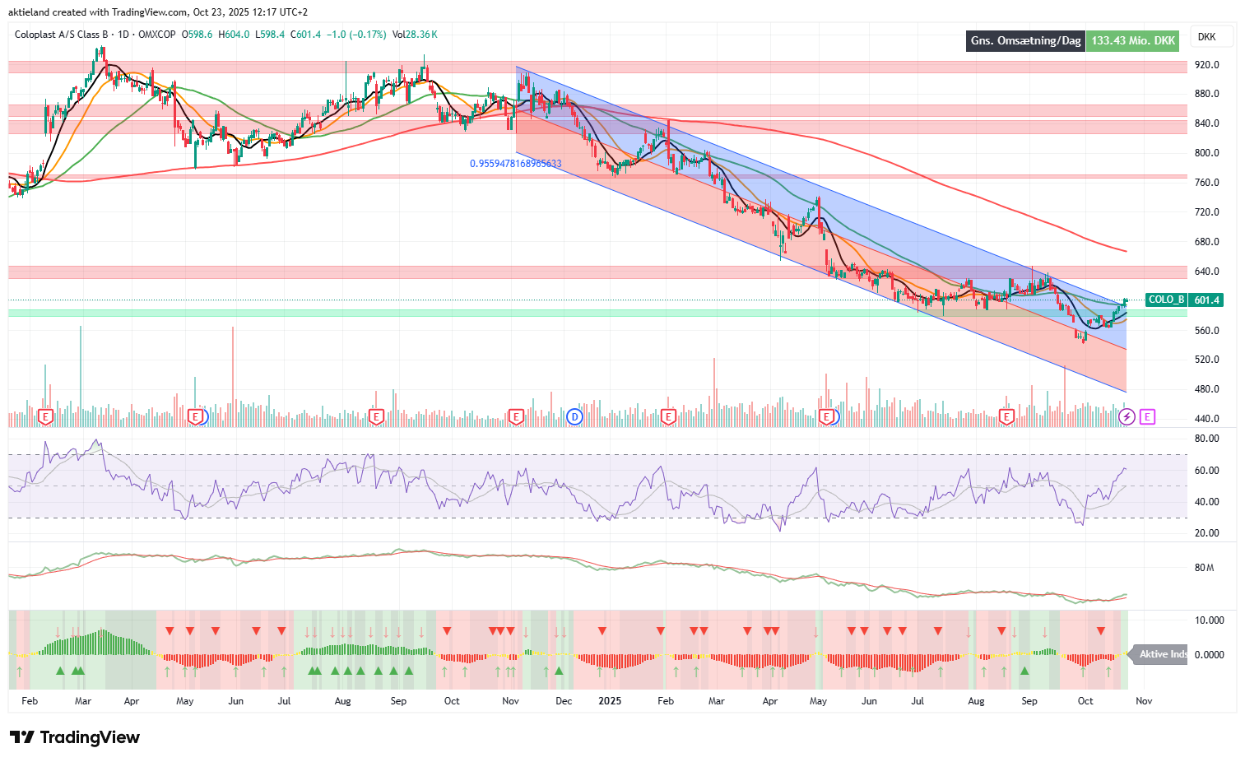Click the 133.43 Mio. DKK value box
Viewport: 1245px width, 762px height.
(1133, 40)
